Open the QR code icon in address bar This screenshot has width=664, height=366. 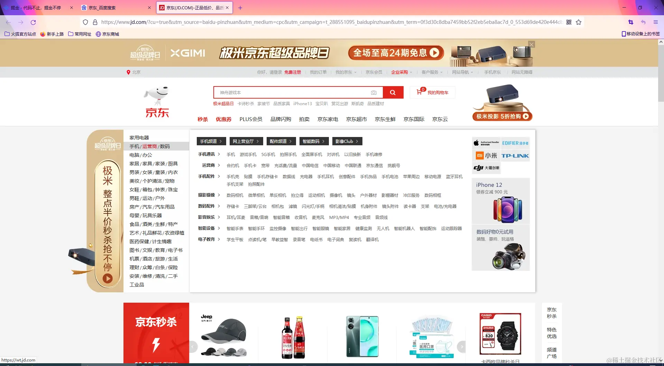(x=569, y=22)
